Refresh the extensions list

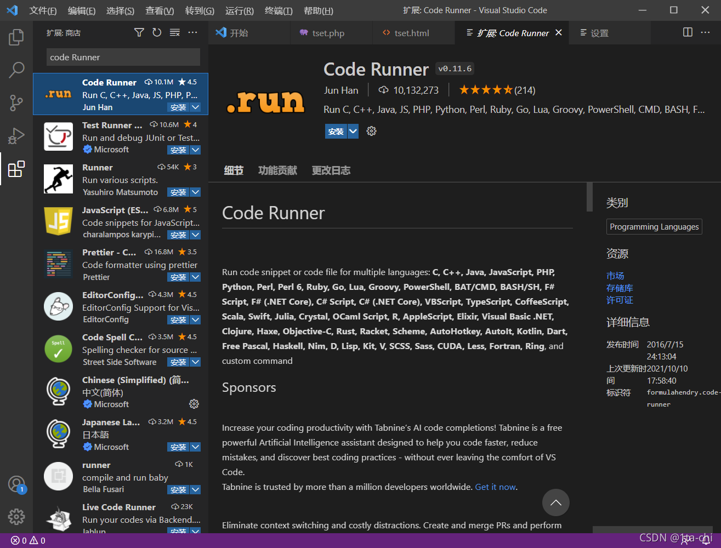click(x=157, y=33)
